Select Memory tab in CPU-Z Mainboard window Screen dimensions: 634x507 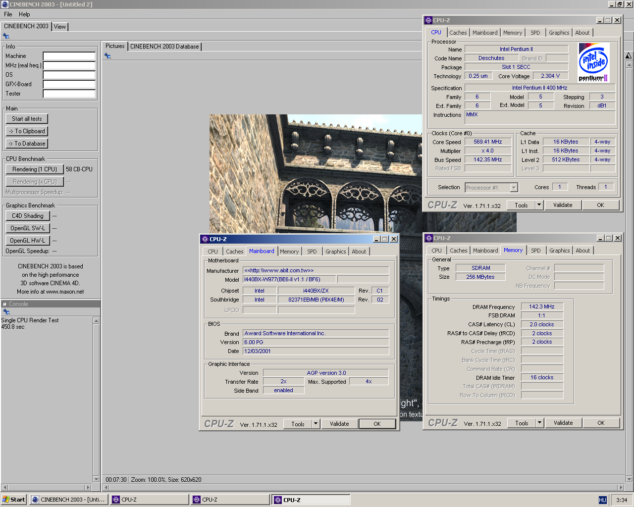[289, 252]
